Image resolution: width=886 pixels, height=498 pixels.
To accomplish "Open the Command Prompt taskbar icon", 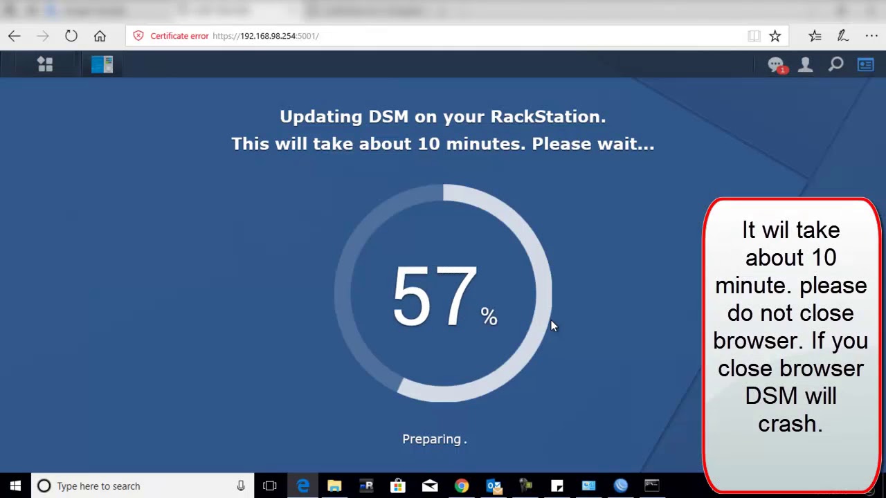I will coord(652,486).
